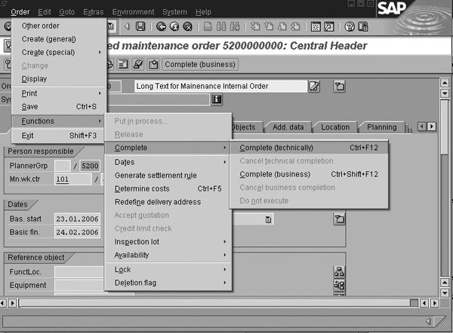Screen dimensions: 453x333
Task: Click the long text edit icon beside description
Action: click(x=315, y=86)
